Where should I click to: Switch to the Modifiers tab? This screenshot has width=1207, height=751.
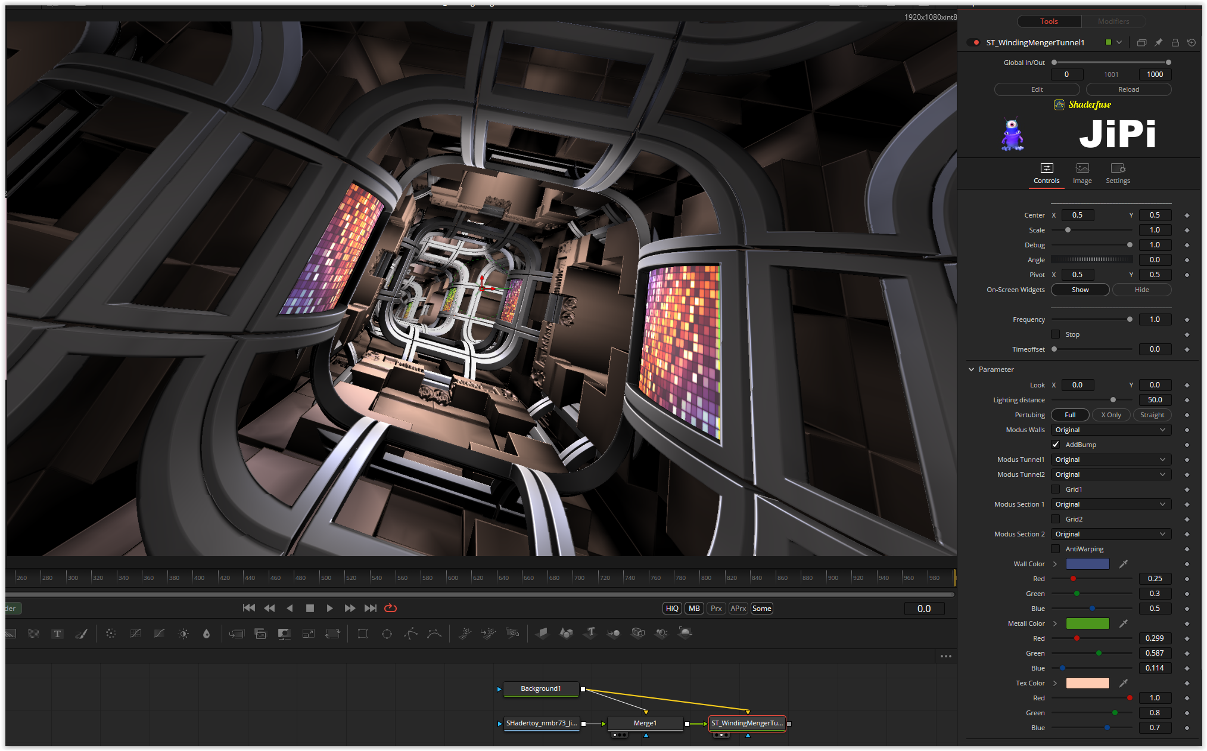click(x=1113, y=21)
